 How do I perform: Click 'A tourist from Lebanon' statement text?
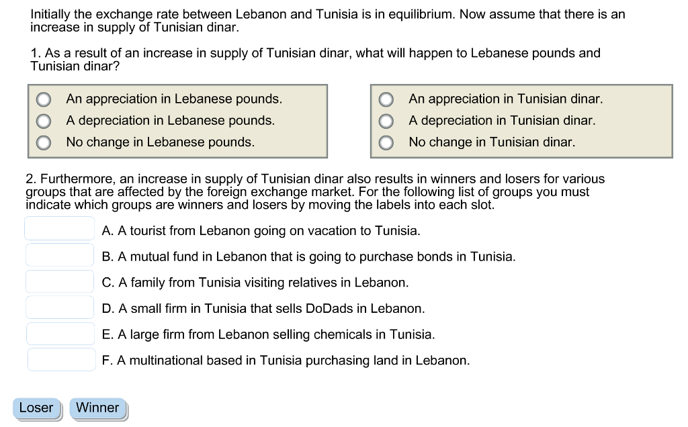[x=261, y=231]
